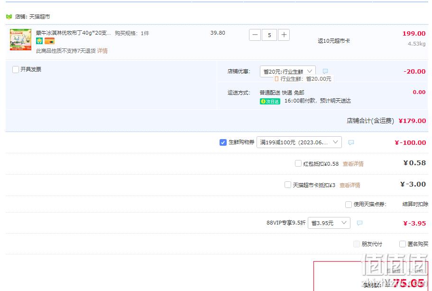Image resolution: width=432 pixels, height=291 pixels.
Task: Check the 朋友代付 checkbox
Action: coord(357,244)
